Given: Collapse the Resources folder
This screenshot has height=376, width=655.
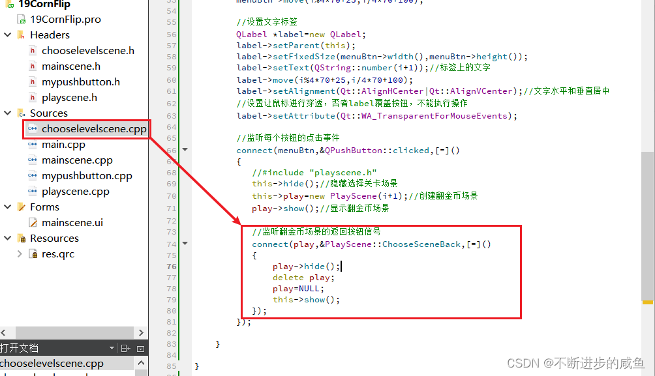Looking at the screenshot, I should pyautogui.click(x=8, y=238).
